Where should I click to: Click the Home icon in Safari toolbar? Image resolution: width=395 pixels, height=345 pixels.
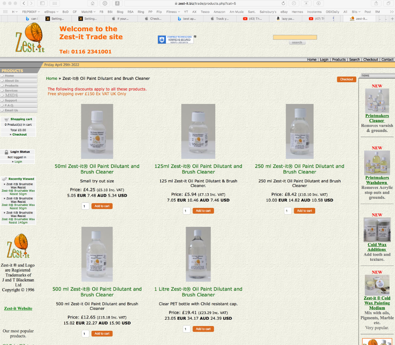pyautogui.click(x=92, y=3)
